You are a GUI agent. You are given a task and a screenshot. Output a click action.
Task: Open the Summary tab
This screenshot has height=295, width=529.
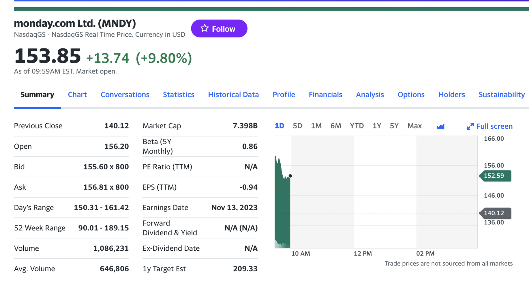point(37,94)
